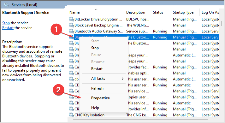Screen dimensions: 225x123
Task: Click Running status of Bluetooth Audio Gateway row
Action: [160, 31]
